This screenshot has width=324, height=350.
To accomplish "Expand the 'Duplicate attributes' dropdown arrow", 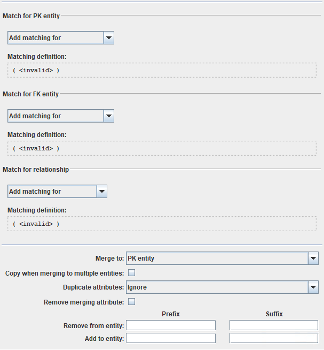I will 313,287.
